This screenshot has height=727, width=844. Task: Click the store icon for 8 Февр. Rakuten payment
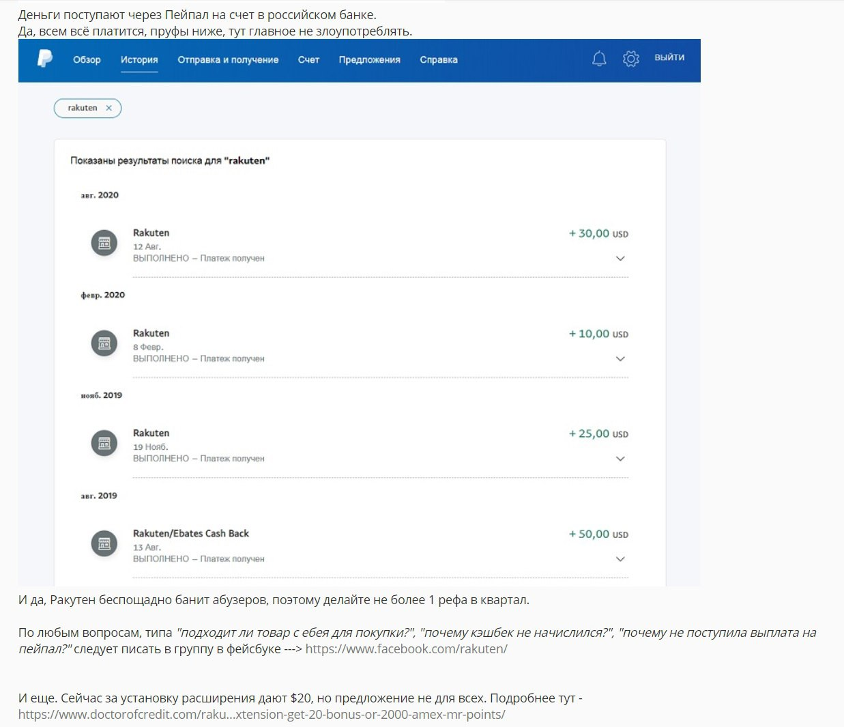pyautogui.click(x=104, y=343)
